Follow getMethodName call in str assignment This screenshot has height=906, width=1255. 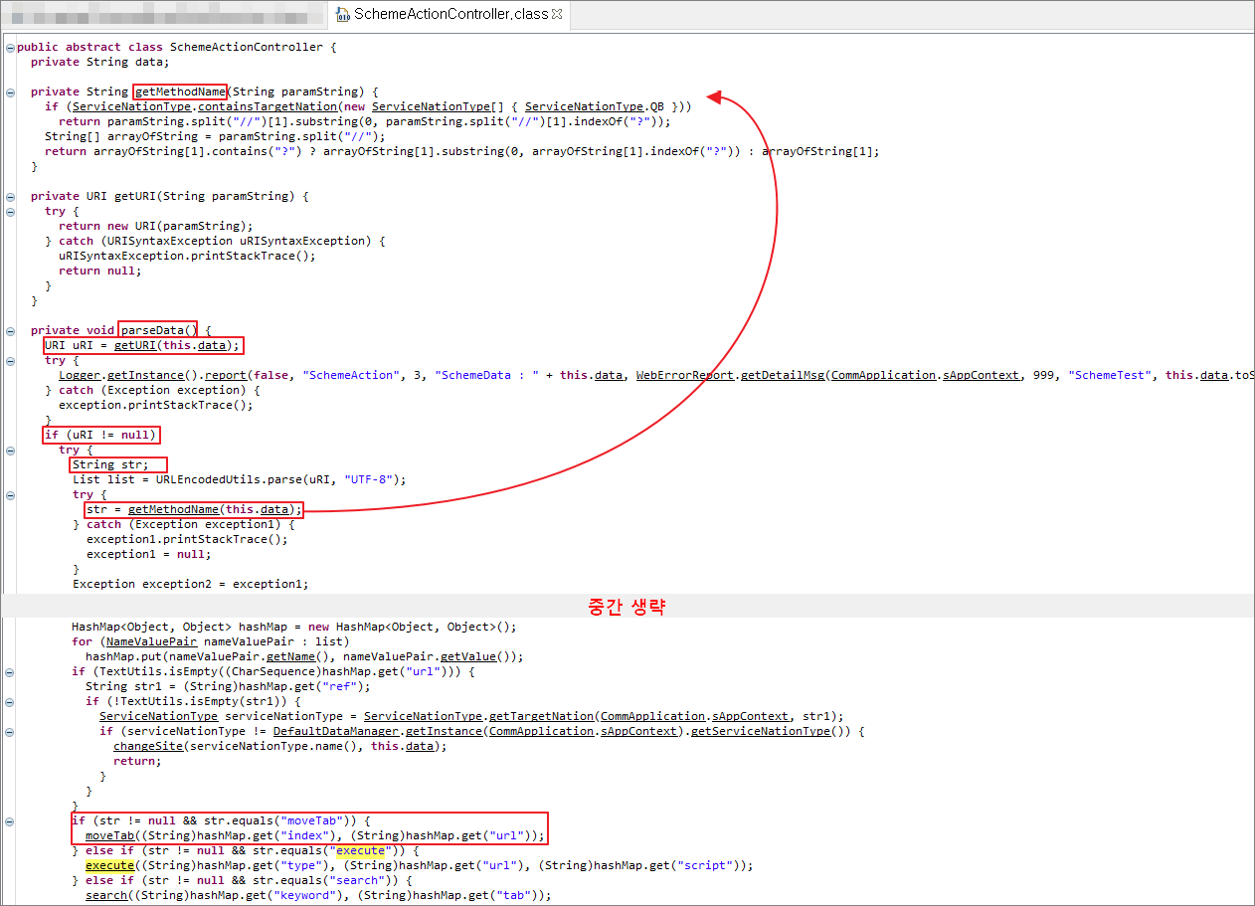coord(173,509)
